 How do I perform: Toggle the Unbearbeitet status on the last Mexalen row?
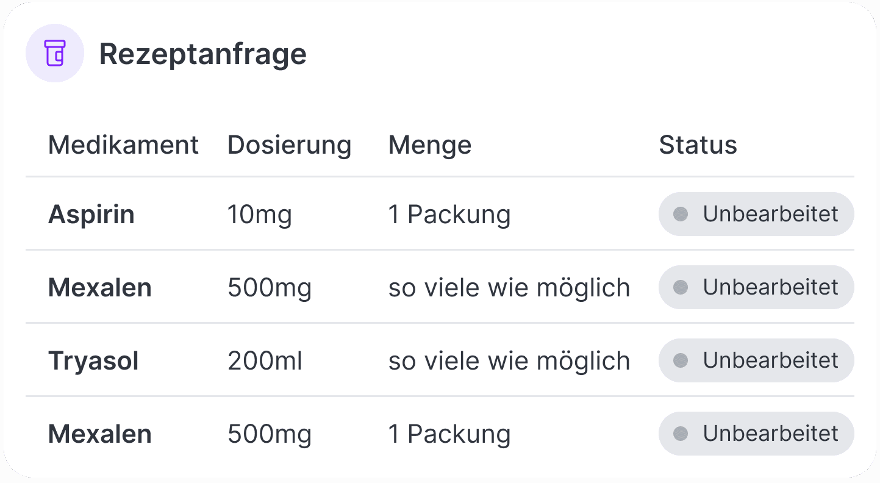[756, 434]
